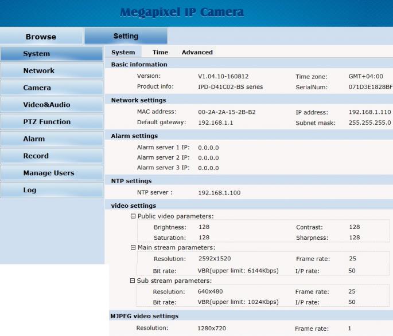
Task: Click version value V1.04.10-160812
Action: tap(223, 76)
